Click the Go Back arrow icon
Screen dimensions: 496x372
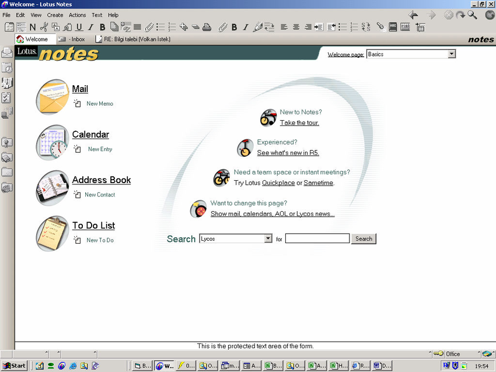413,15
